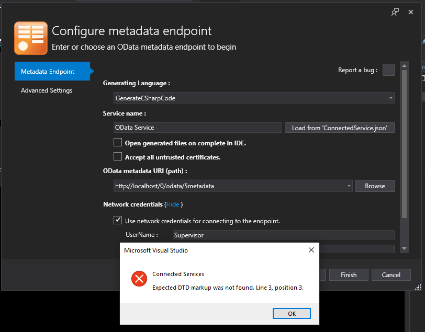Image resolution: width=425 pixels, height=332 pixels.
Task: Expand the OData metadata URI dropdown arrow
Action: [349, 186]
